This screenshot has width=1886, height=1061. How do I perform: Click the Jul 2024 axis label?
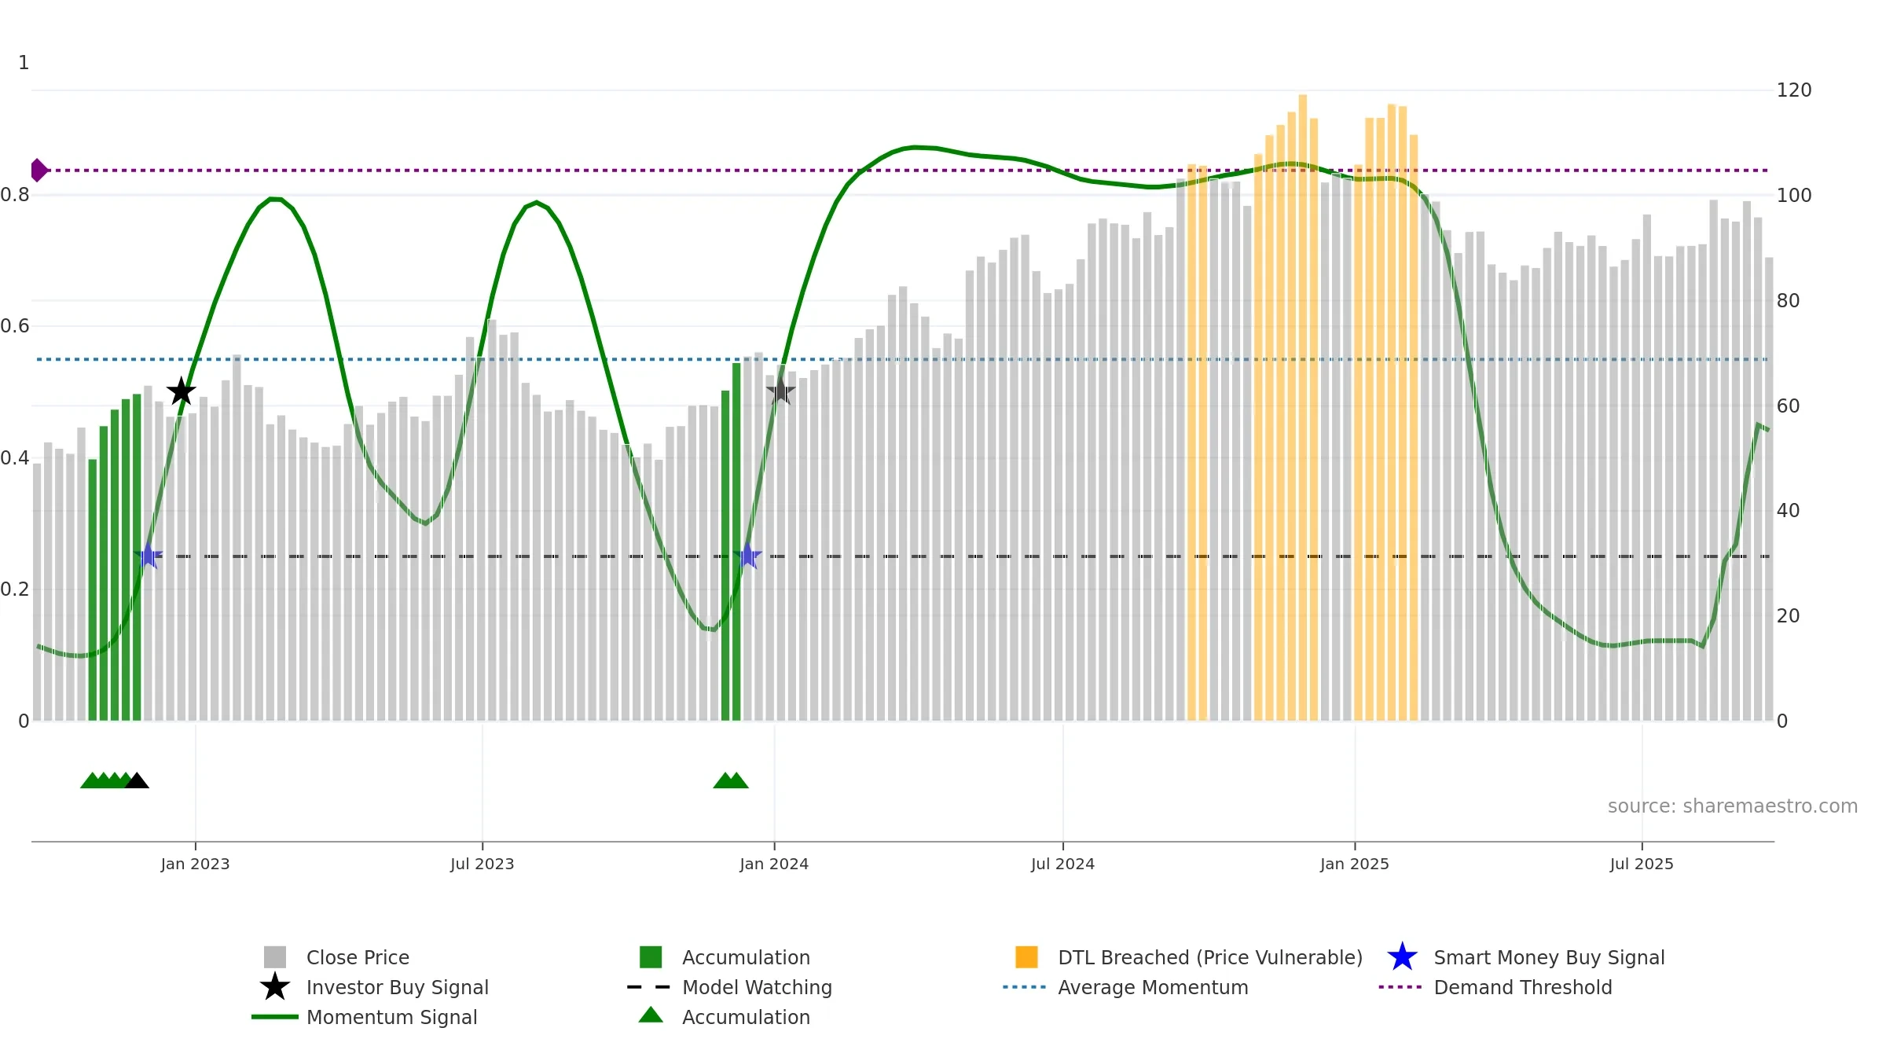point(1062,864)
